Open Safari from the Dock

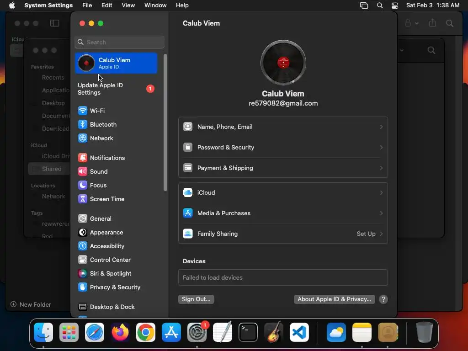click(x=95, y=332)
